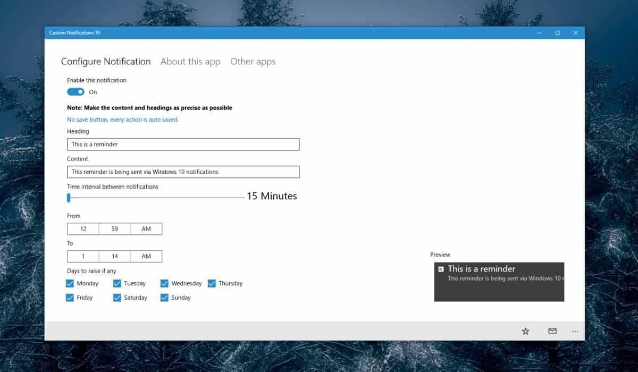Open the From AM/PM selector
The width and height of the screenshot is (638, 372).
(146, 229)
